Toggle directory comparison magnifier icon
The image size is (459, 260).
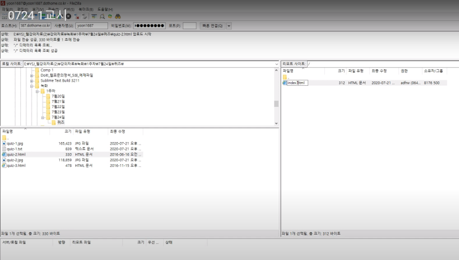pyautogui.click(x=102, y=17)
